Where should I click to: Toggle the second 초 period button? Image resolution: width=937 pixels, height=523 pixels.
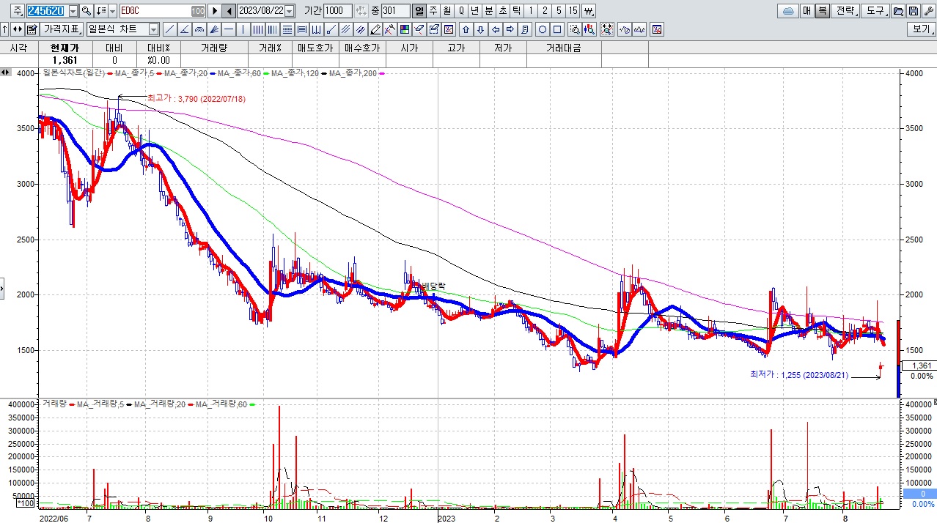[x=502, y=11]
